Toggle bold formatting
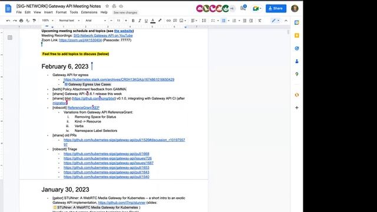 (x=133, y=21)
